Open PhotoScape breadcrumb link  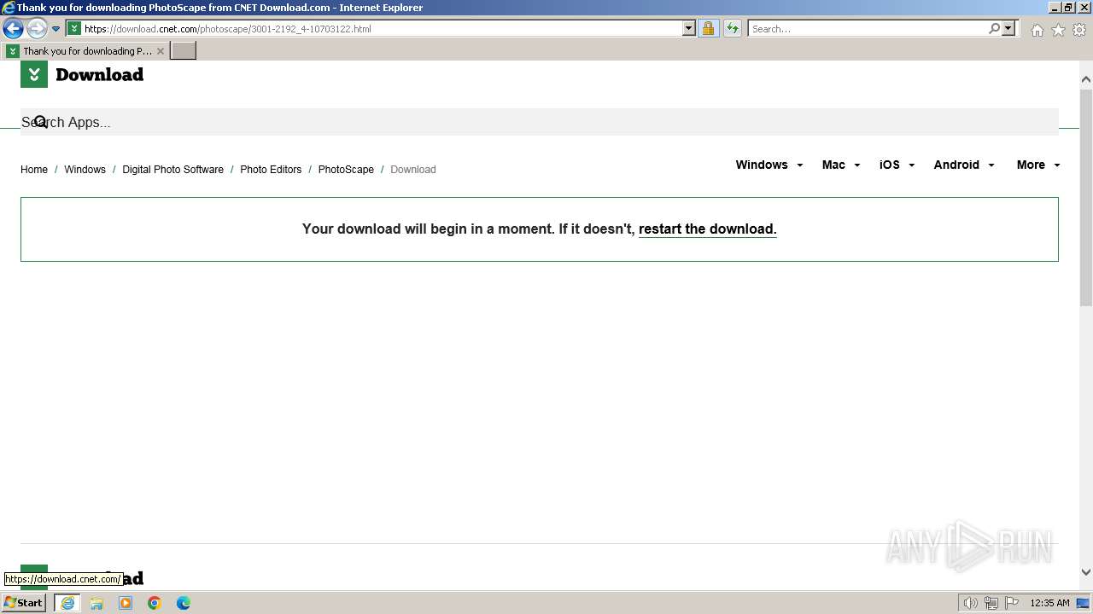tap(346, 170)
